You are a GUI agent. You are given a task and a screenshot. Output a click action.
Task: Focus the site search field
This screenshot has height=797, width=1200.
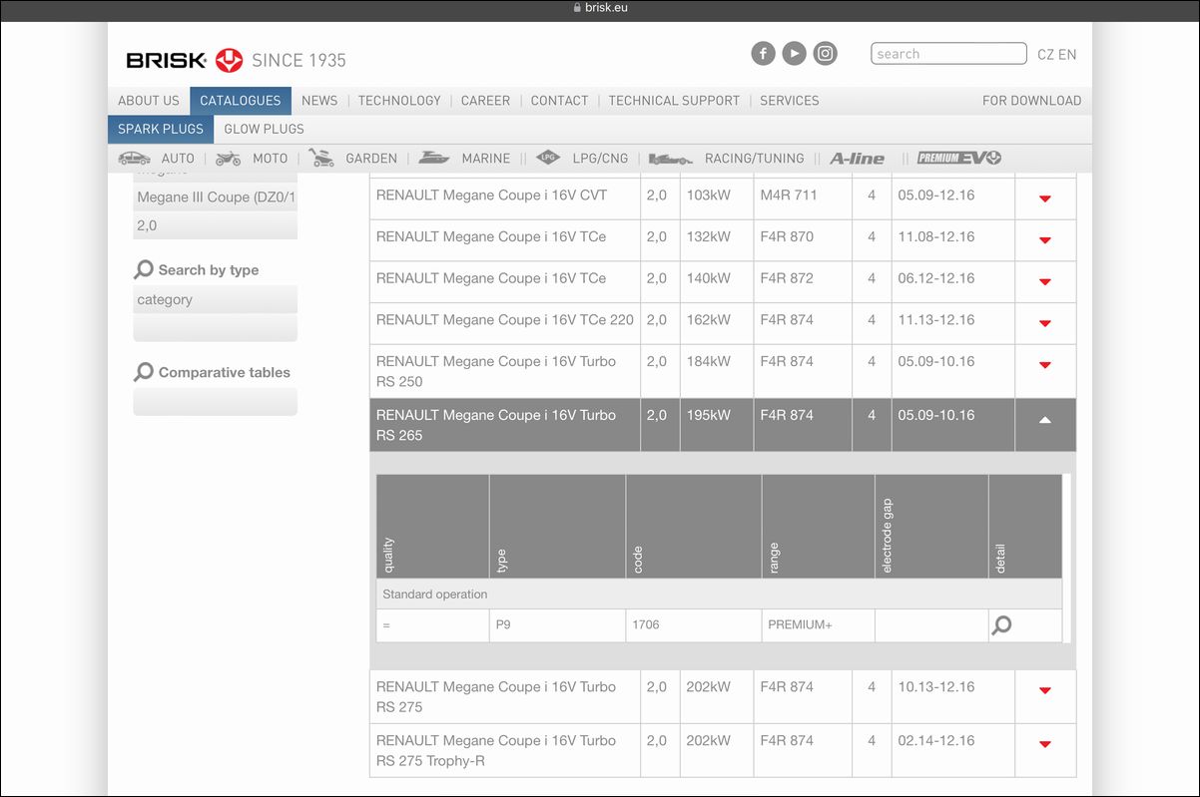pyautogui.click(x=948, y=54)
